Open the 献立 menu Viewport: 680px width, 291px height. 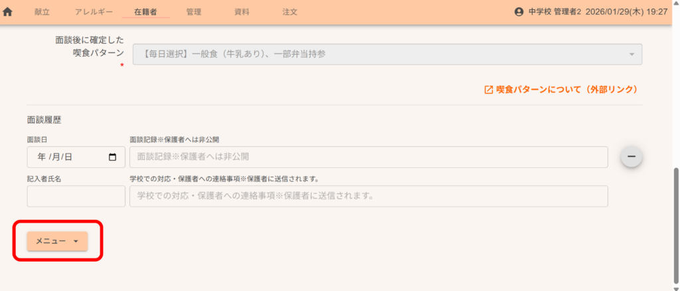[x=42, y=12]
